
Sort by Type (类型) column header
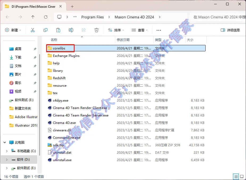point(158,40)
